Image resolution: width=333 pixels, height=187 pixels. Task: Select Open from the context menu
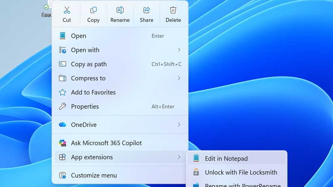pos(120,36)
